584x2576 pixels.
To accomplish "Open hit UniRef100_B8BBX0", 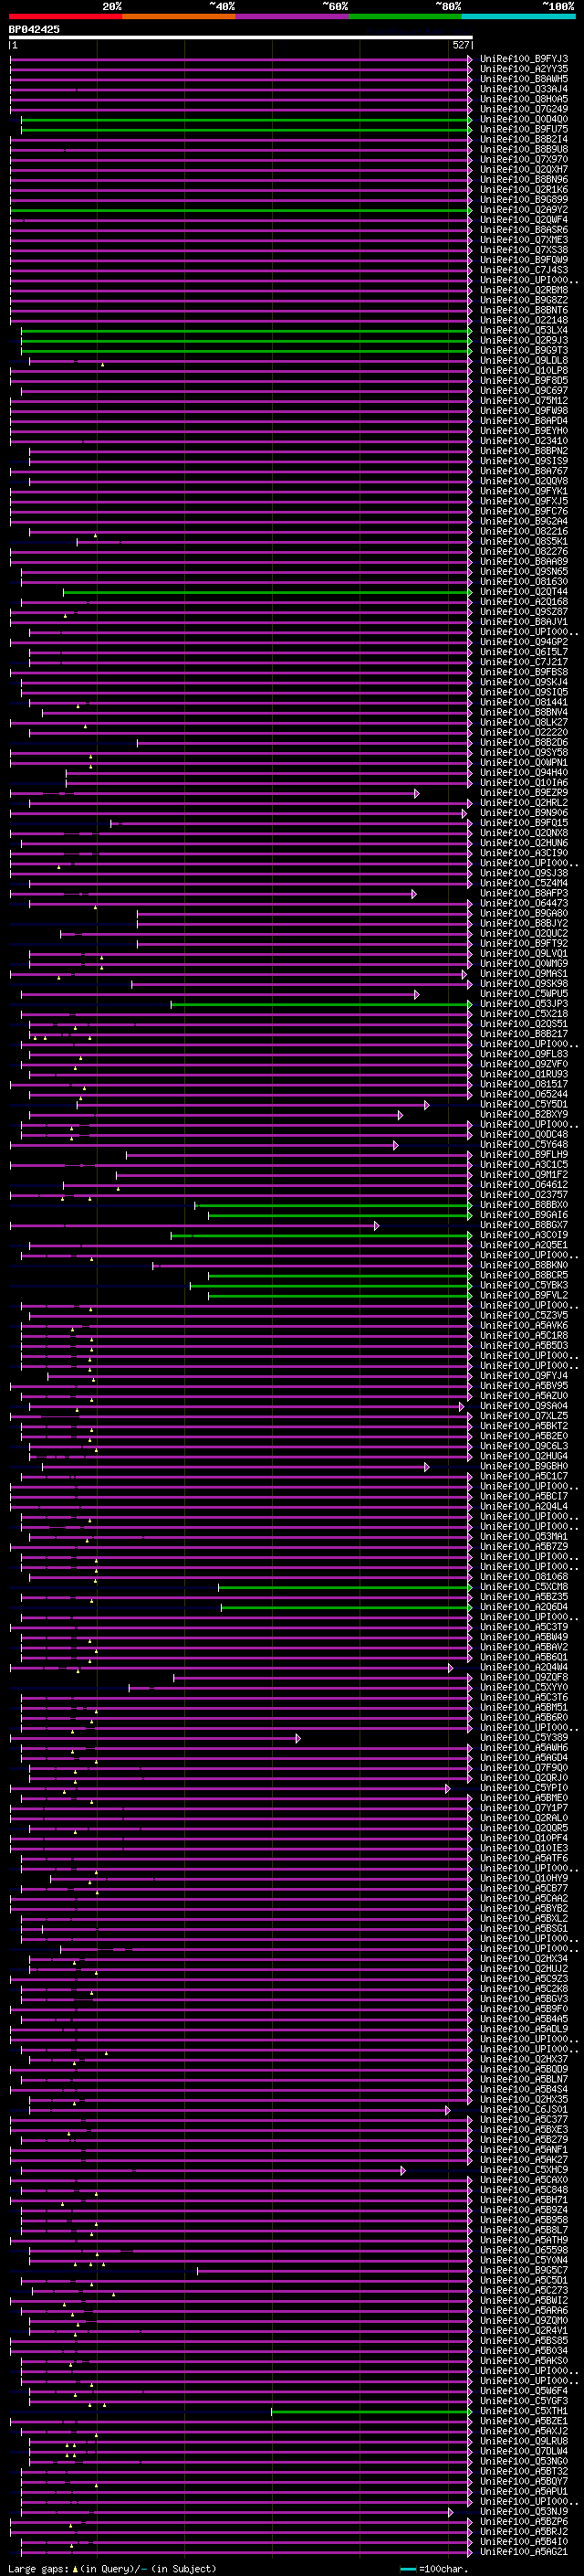I will (x=524, y=1205).
